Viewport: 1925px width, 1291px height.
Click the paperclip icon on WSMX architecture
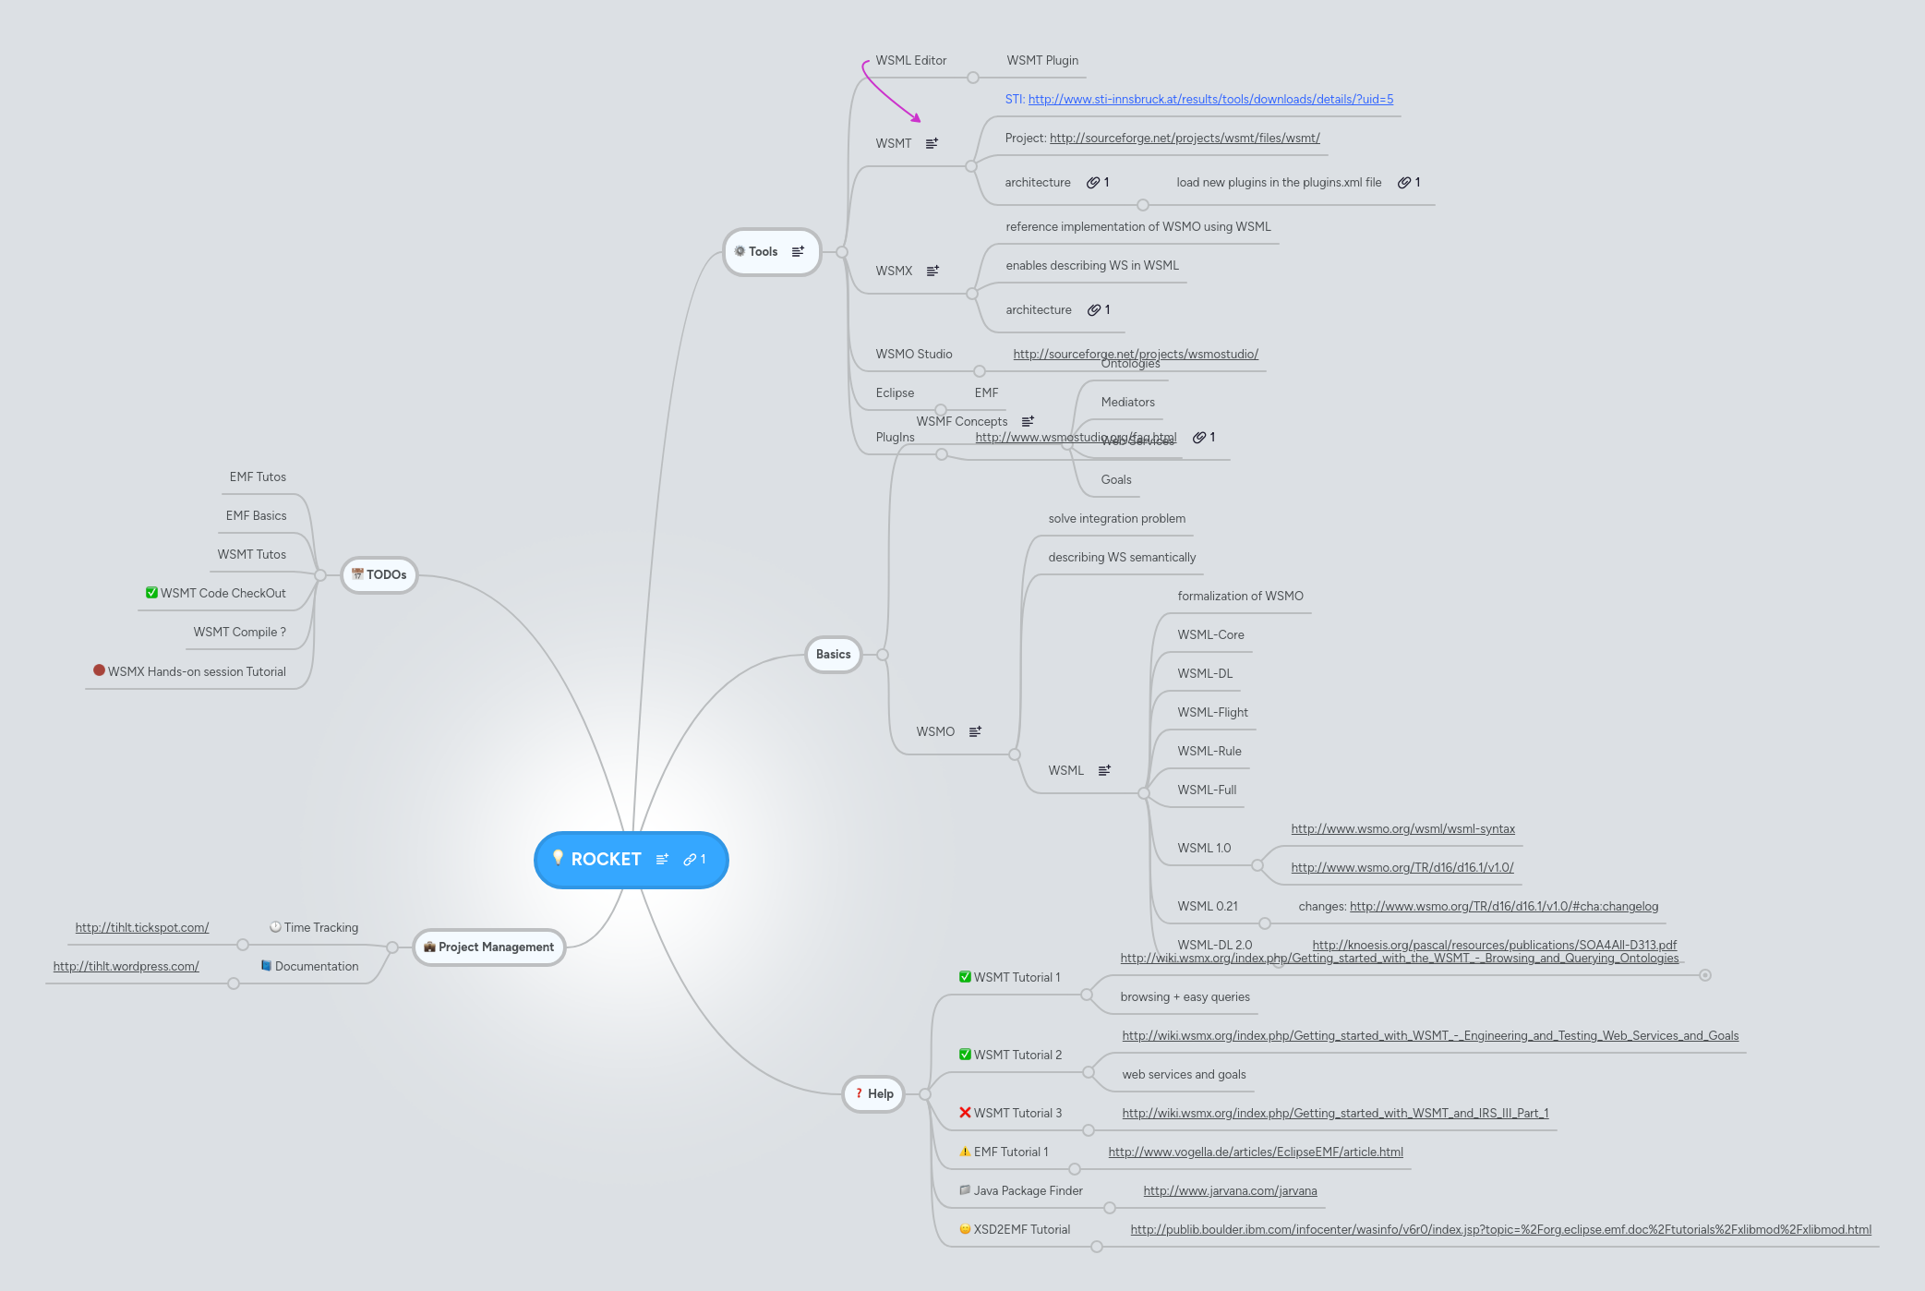coord(1093,309)
